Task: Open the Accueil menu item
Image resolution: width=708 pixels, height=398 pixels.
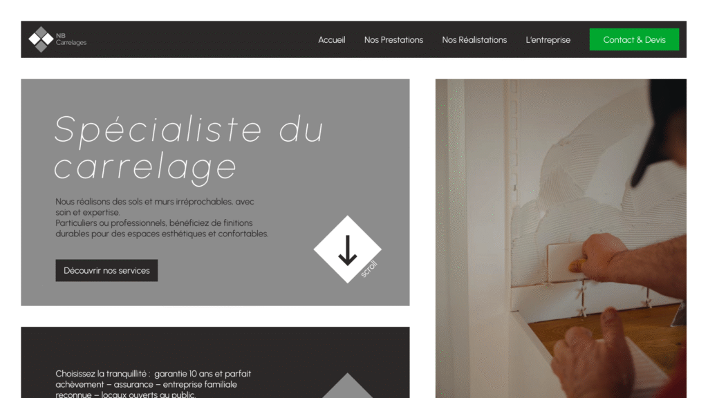Action: click(331, 39)
